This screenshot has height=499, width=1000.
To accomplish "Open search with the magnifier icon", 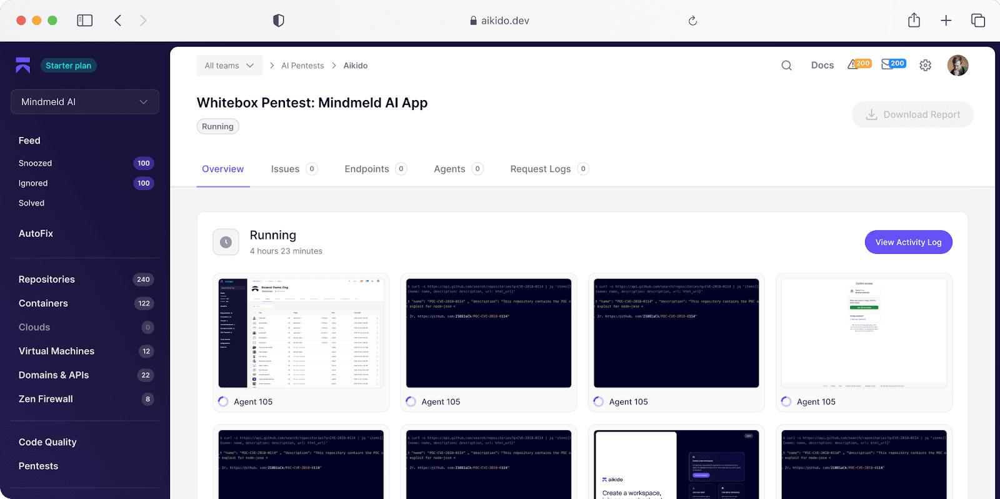I will [787, 66].
